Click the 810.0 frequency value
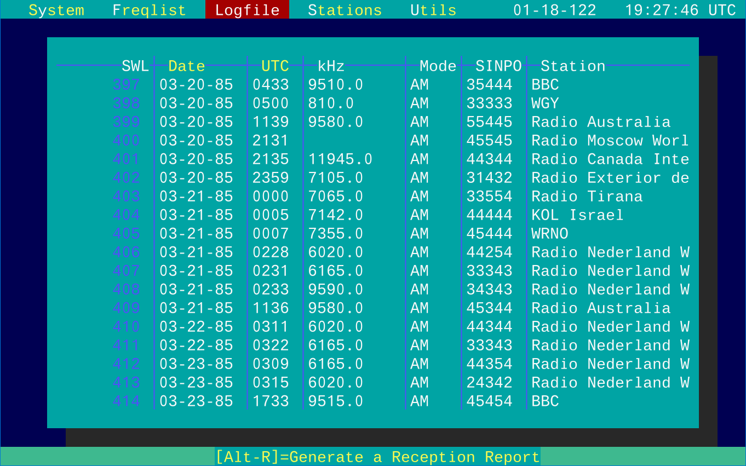 [331, 103]
